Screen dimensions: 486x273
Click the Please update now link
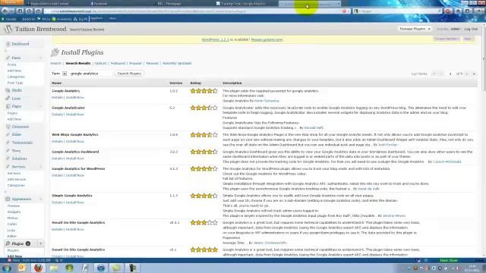pos(267,40)
